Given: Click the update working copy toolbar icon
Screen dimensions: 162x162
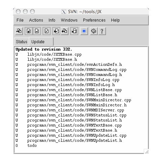Looking at the screenshot, I should (19, 31).
